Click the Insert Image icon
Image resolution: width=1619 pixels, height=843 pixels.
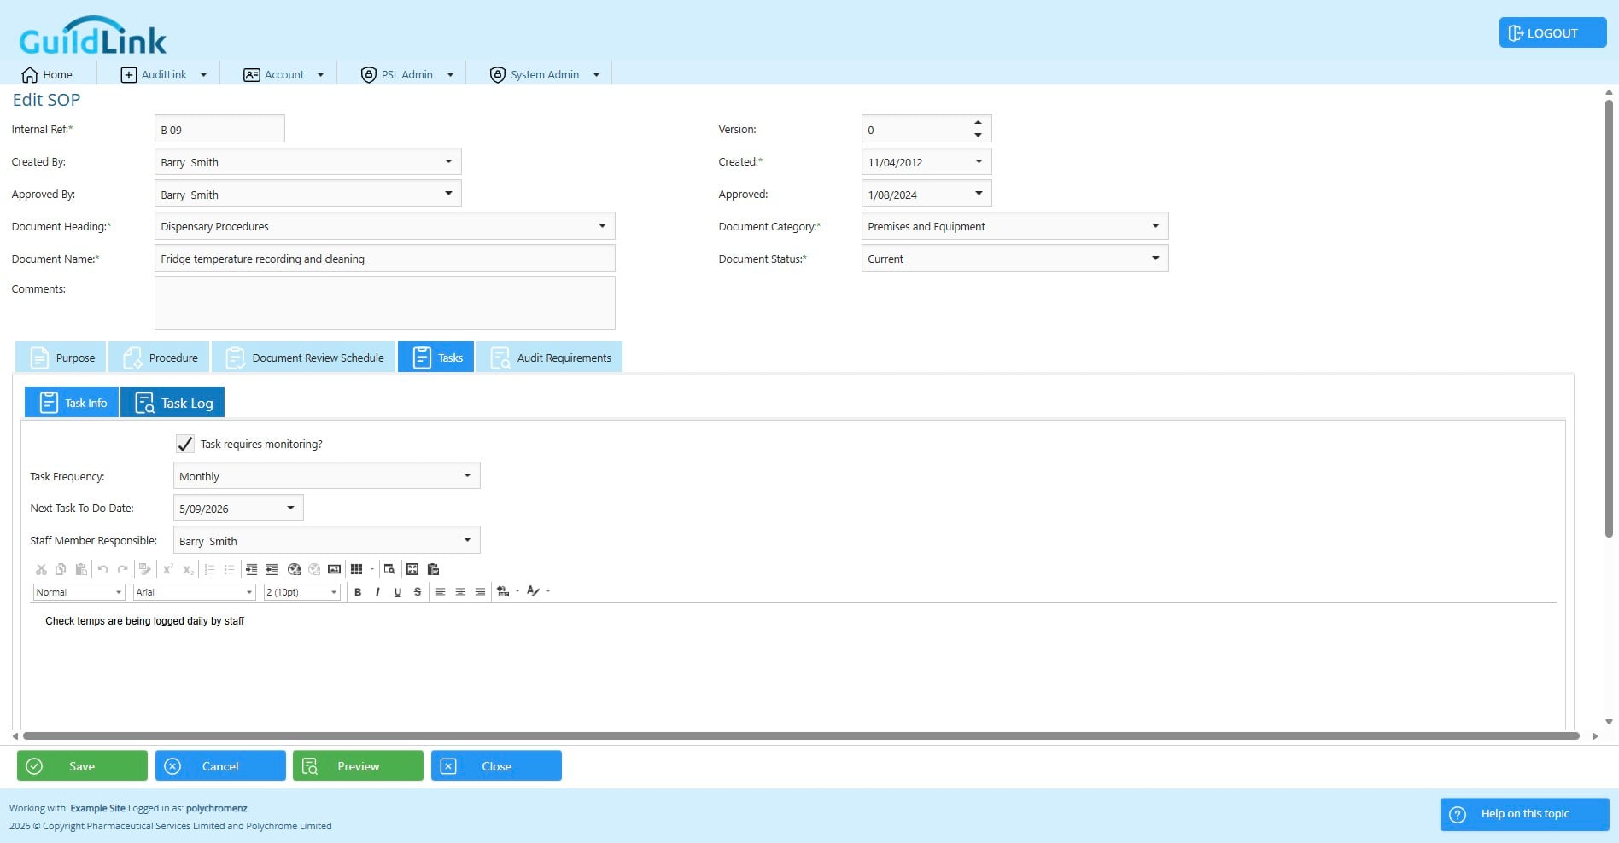334,569
